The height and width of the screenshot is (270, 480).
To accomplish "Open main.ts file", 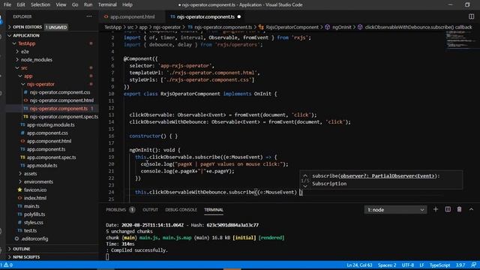I will pyautogui.click(x=31, y=206).
